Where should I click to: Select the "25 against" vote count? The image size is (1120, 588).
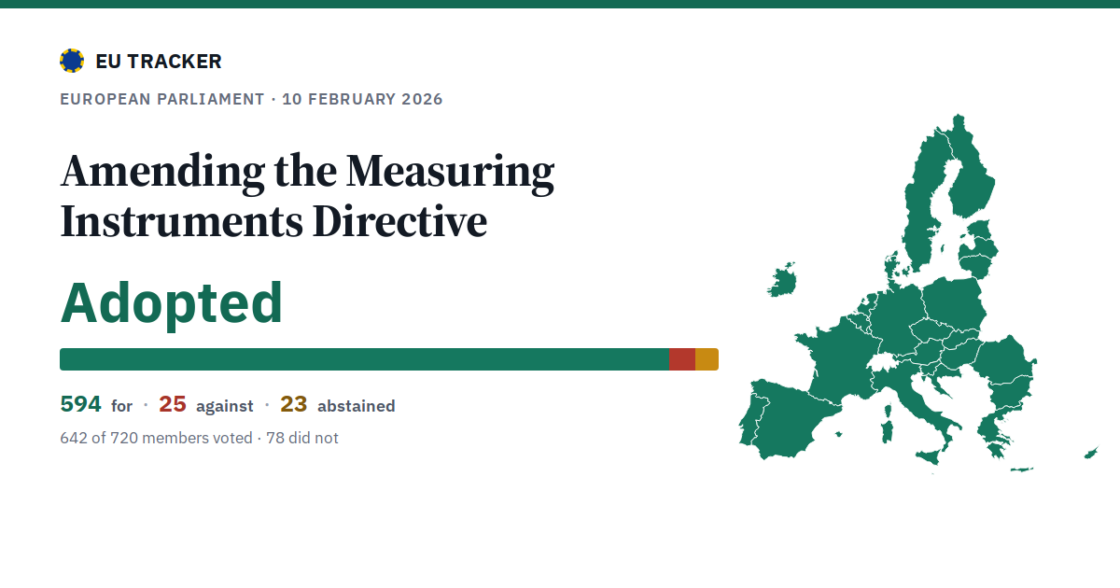205,405
